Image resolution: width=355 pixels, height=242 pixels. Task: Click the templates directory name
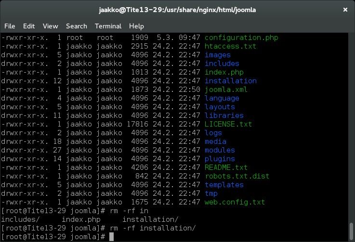224,185
